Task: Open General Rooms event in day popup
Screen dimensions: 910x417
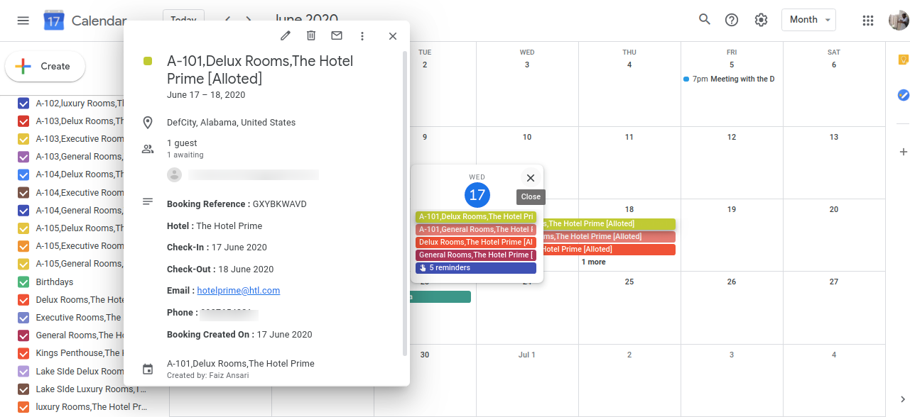Action: point(476,255)
